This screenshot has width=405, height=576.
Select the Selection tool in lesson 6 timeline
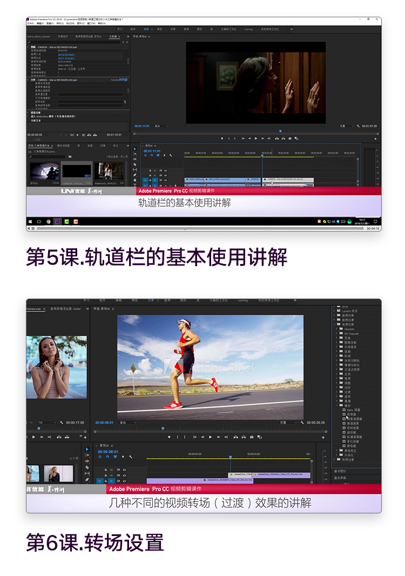(87, 449)
